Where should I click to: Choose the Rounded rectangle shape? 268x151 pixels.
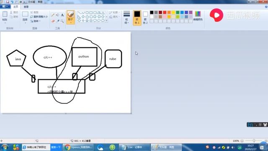[x=95, y=13]
